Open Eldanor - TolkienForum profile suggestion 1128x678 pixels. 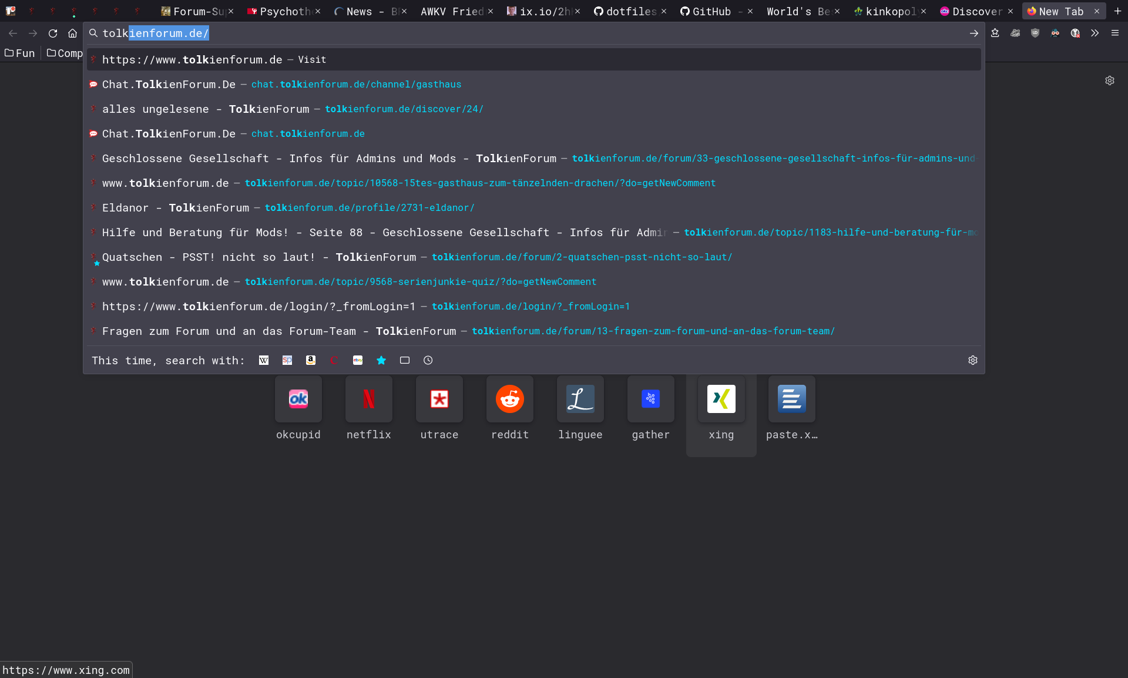coord(533,207)
